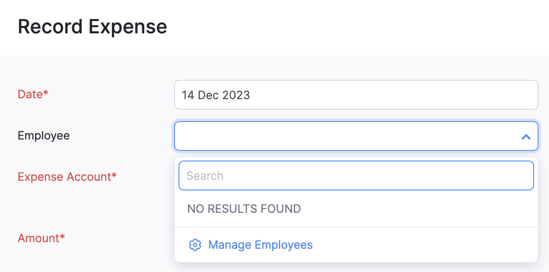Click the gear symbol beside Manage Employees

point(195,245)
